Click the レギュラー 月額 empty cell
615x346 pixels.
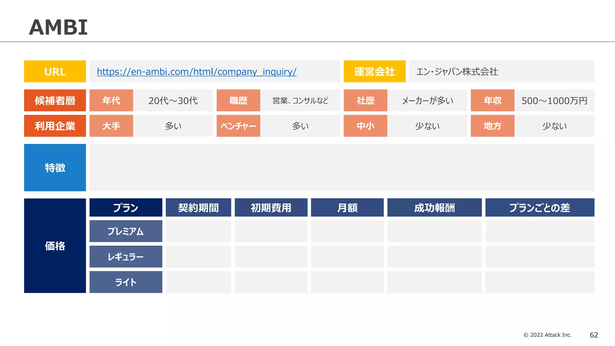347,256
